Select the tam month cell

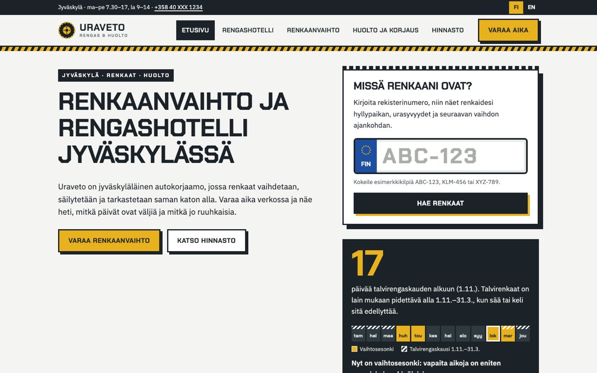click(x=358, y=334)
